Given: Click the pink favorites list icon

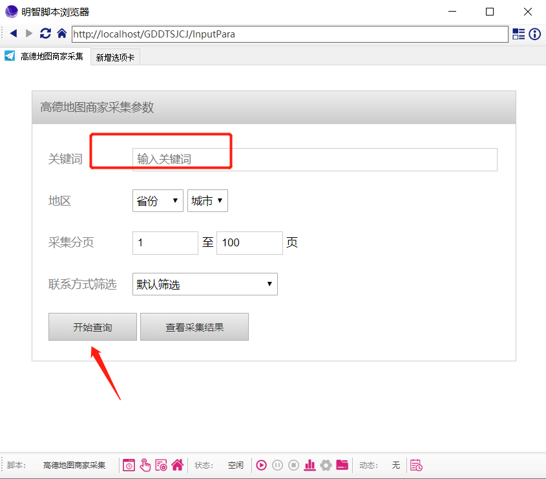Looking at the screenshot, I should click(161, 465).
